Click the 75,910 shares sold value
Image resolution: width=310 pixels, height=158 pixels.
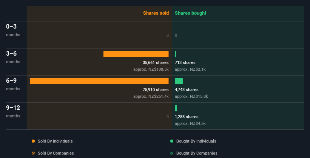(x=156, y=90)
